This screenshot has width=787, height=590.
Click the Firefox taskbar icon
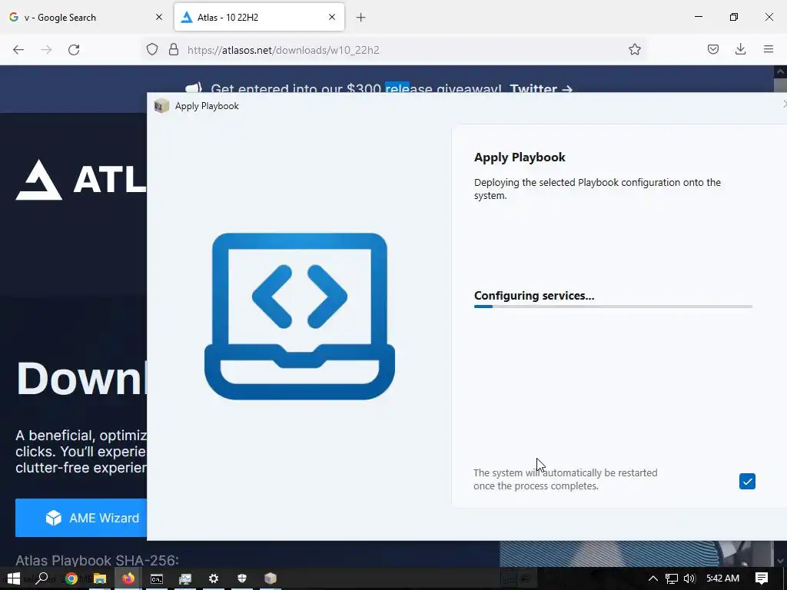(128, 578)
